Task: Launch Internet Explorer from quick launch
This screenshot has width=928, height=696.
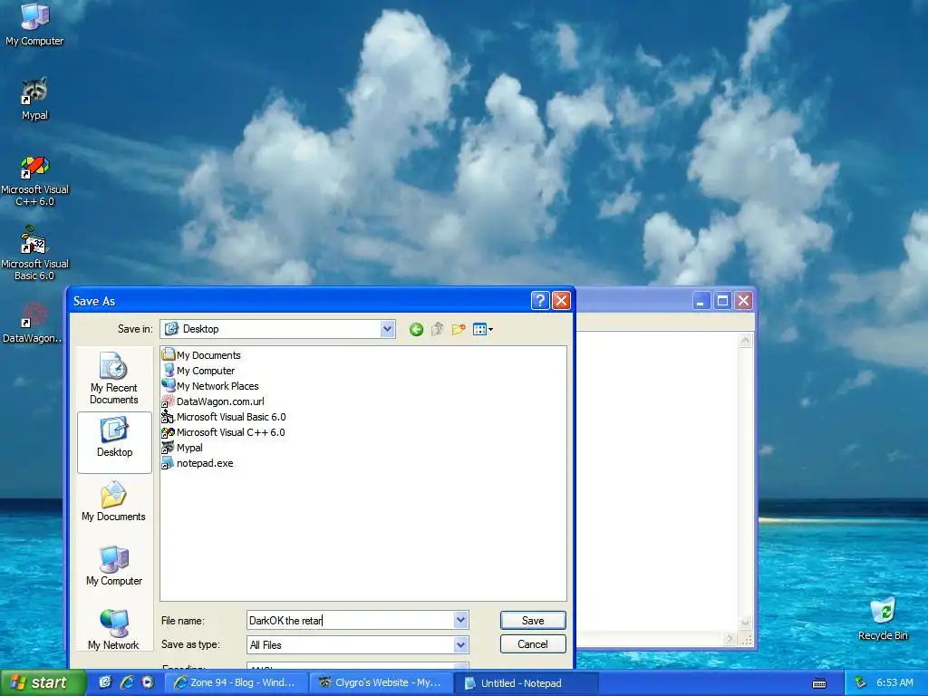Action: click(126, 682)
